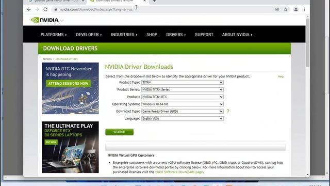Click the scrollbar up arrow
The height and width of the screenshot is (186, 330).
click(x=308, y=17)
